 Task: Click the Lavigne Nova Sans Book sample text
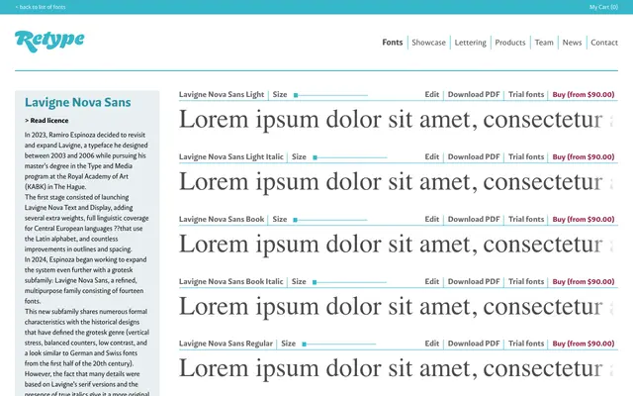tap(396, 245)
